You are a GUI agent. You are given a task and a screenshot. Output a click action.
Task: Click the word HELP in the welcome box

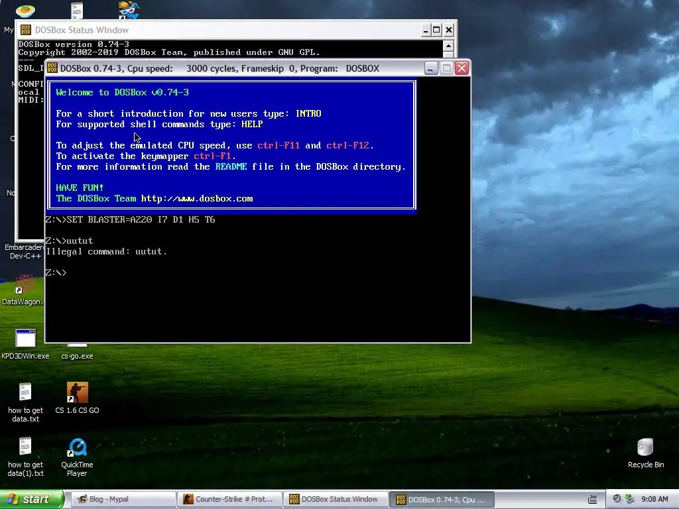(x=252, y=124)
